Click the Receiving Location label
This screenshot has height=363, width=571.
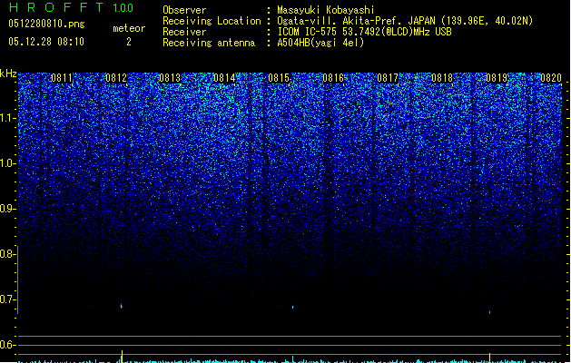coord(212,21)
